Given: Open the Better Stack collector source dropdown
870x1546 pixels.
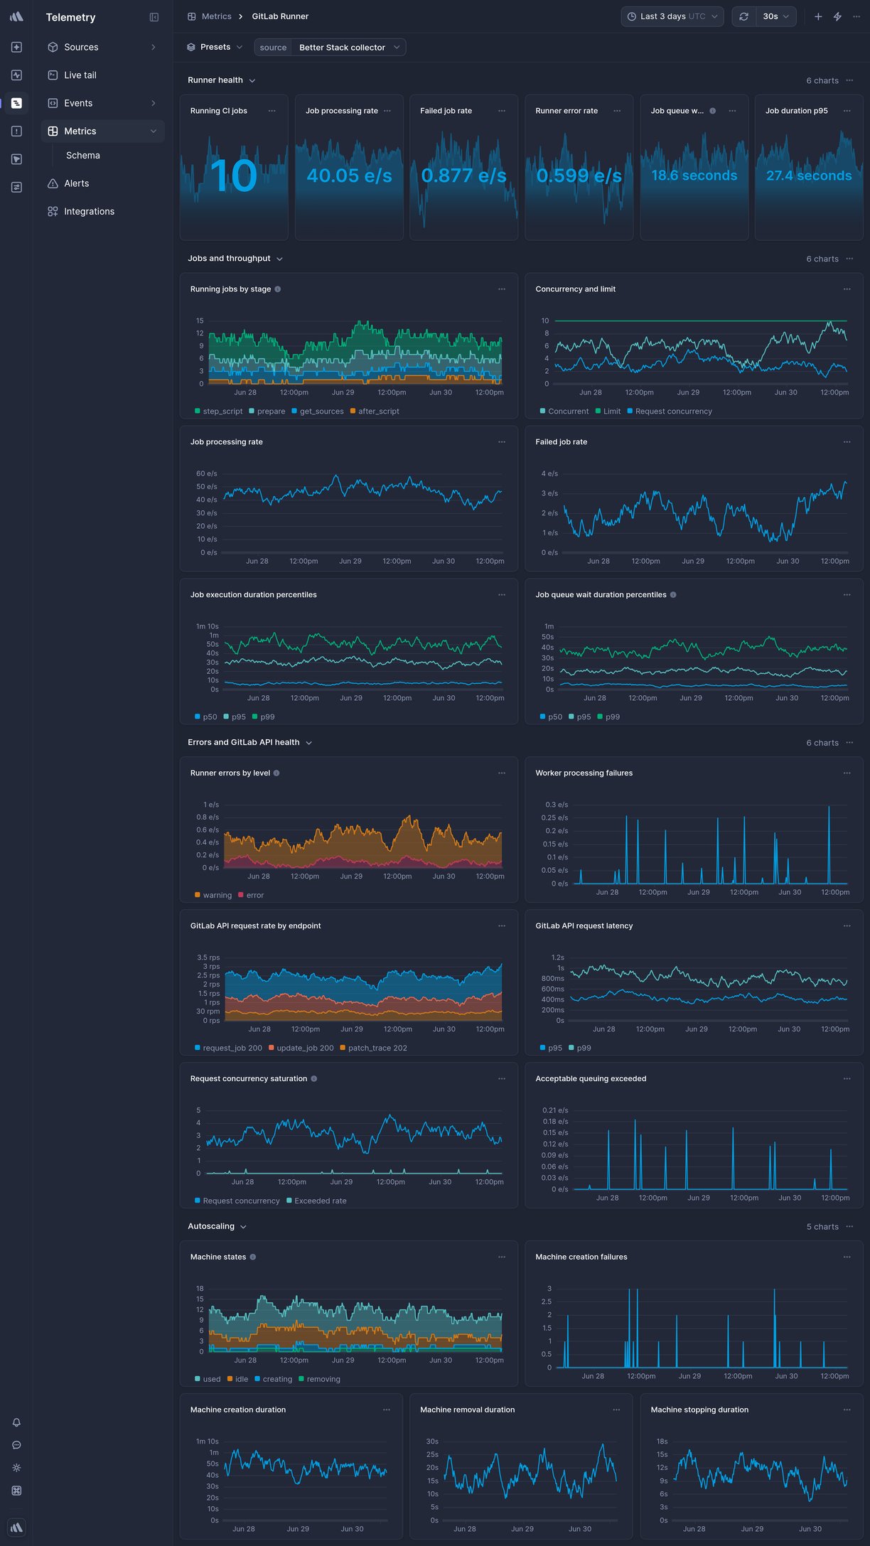Looking at the screenshot, I should [348, 48].
